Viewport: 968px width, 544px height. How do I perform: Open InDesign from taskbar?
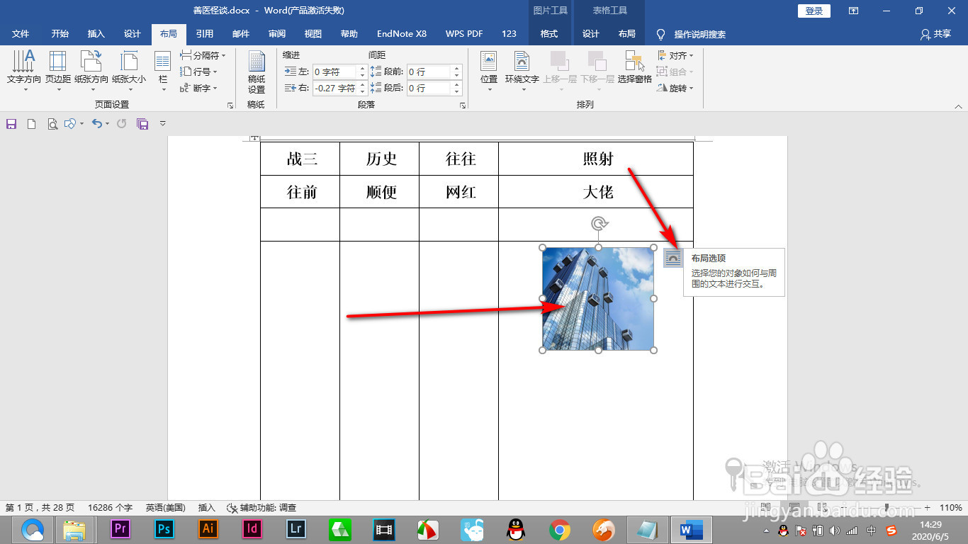tap(252, 528)
